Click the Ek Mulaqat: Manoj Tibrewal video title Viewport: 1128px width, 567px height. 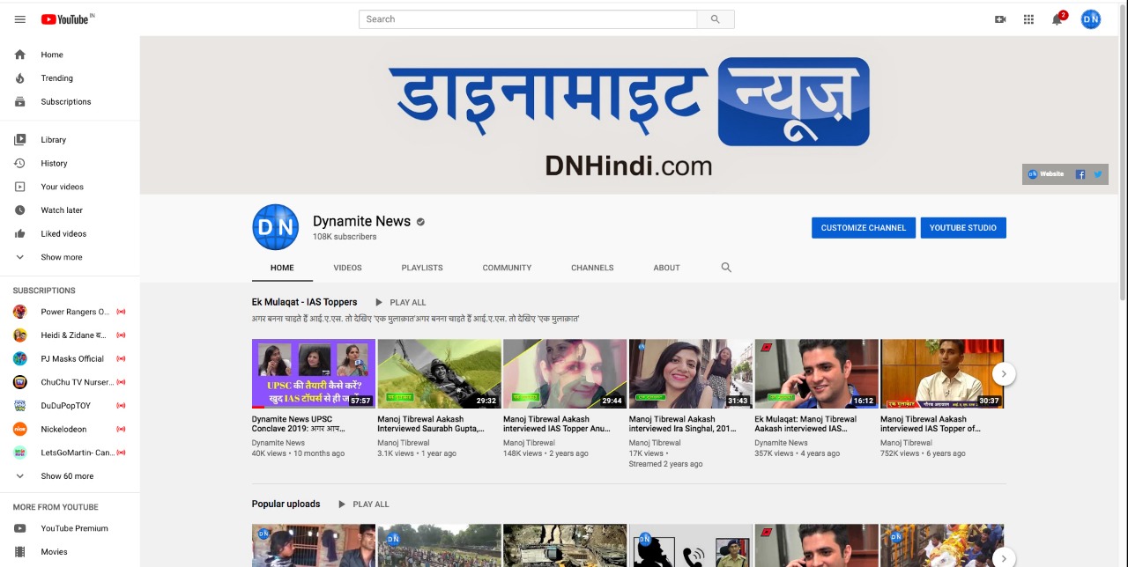(x=805, y=423)
